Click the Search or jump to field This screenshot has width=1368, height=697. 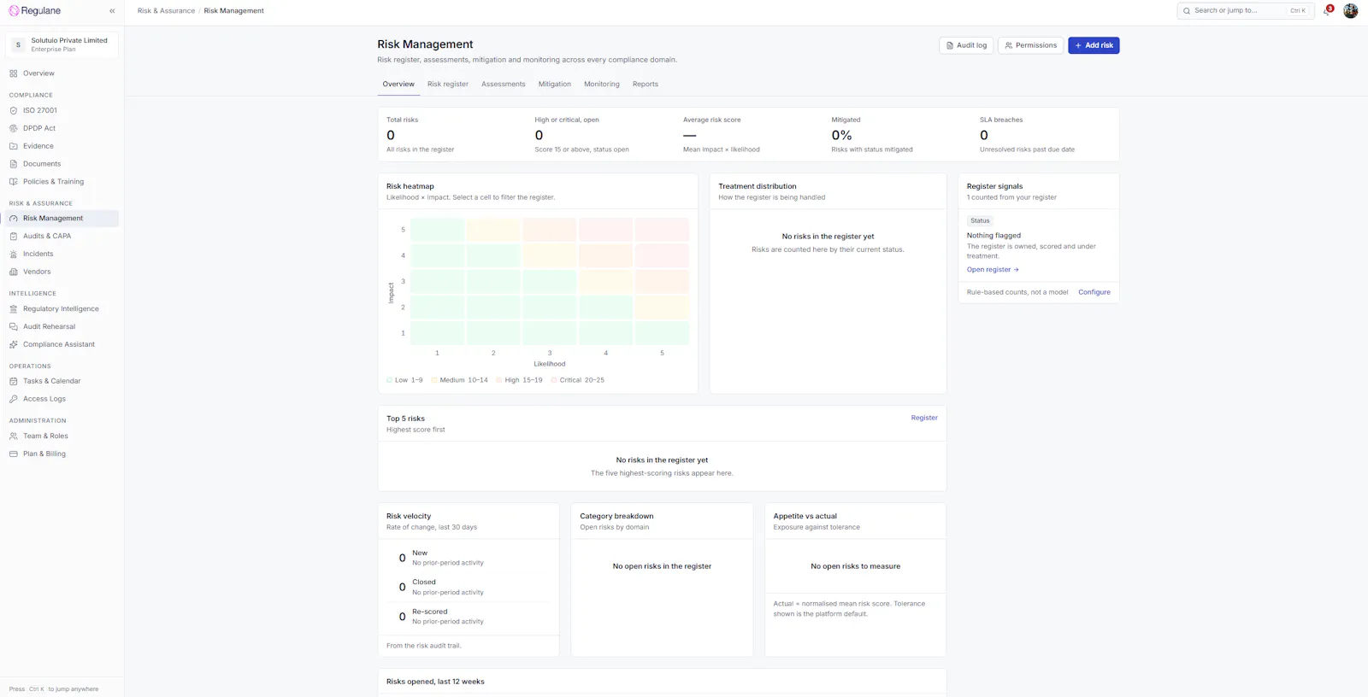coord(1246,11)
